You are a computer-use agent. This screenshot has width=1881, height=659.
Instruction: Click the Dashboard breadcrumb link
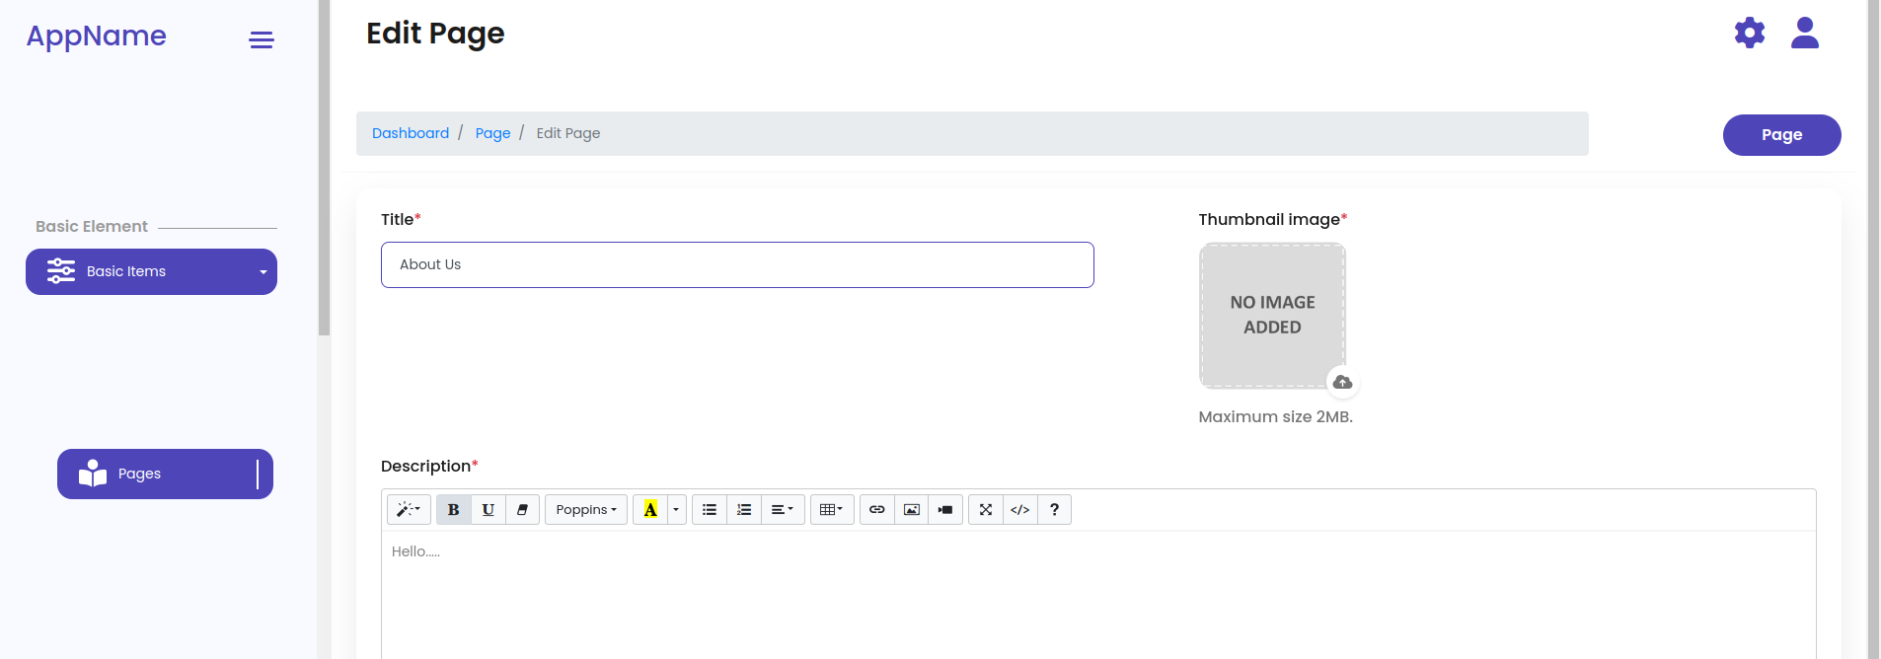click(x=411, y=133)
